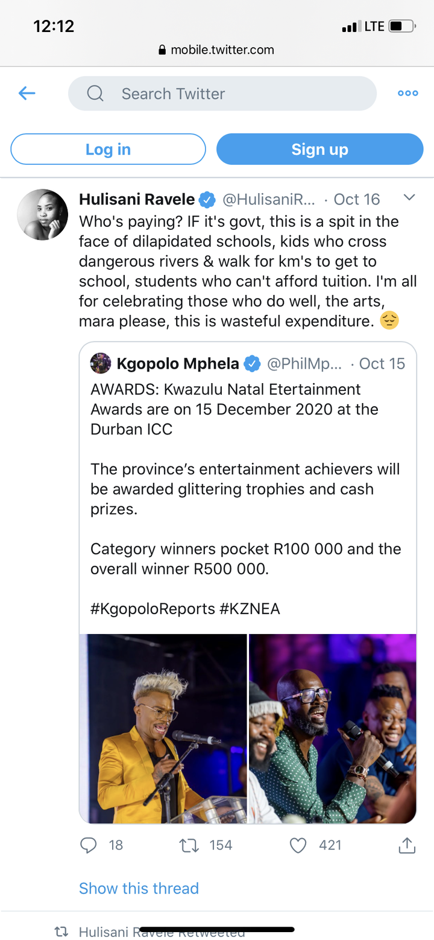This screenshot has height=940, width=434.
Task: Click the magnifier icon in search bar
Action: click(95, 94)
